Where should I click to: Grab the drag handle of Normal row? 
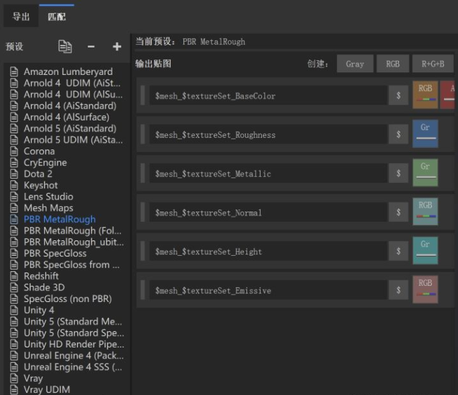(143, 212)
